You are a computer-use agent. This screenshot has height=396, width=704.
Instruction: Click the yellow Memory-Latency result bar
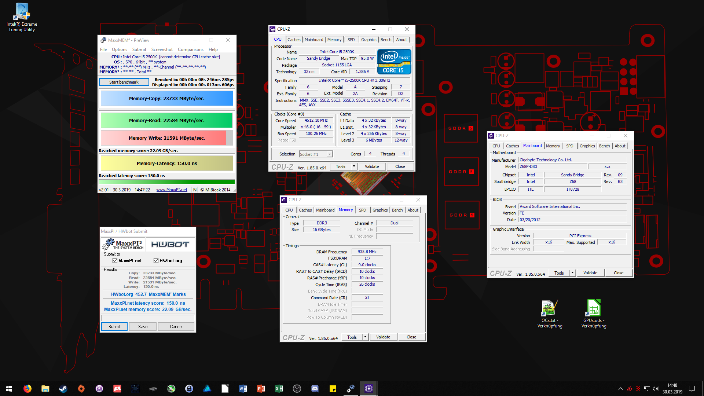click(167, 164)
